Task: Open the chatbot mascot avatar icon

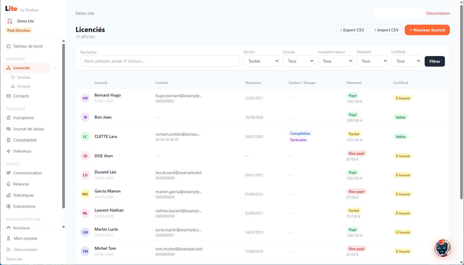Action: 443,248
